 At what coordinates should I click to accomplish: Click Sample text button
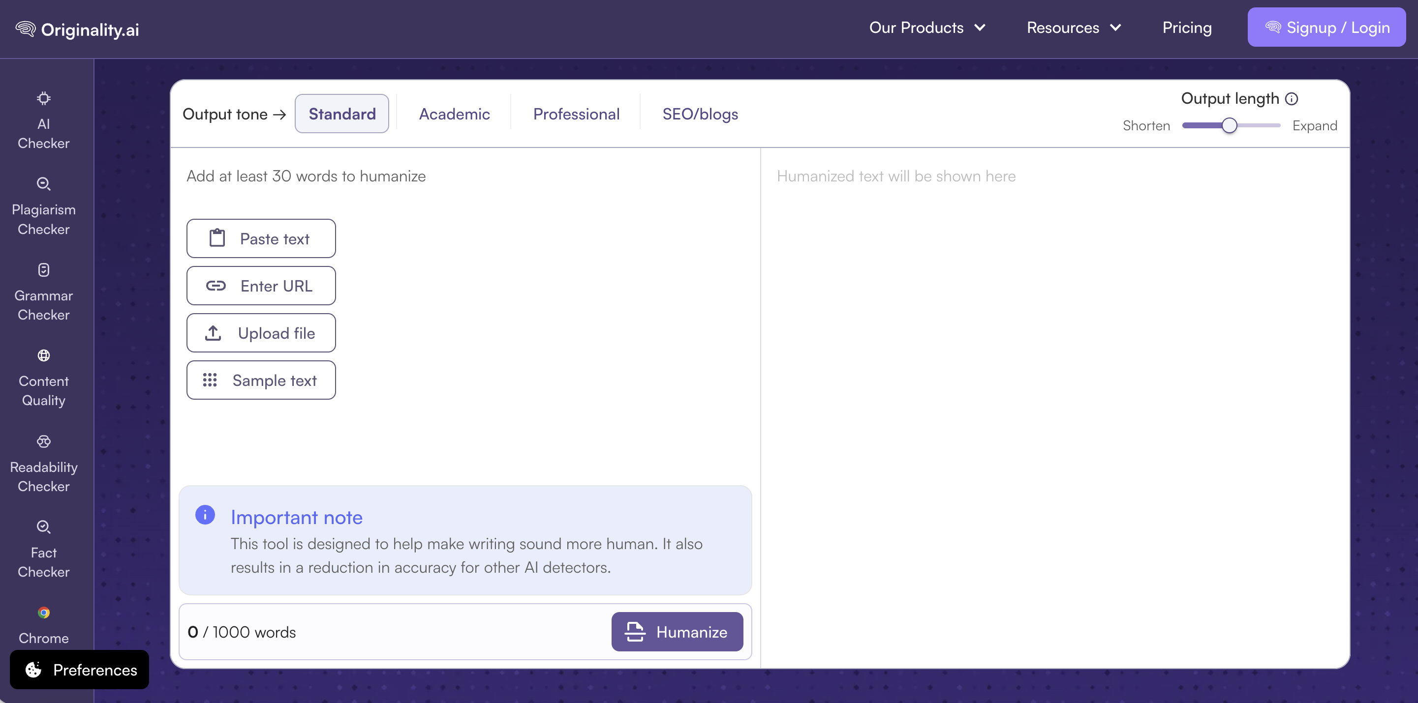[261, 380]
